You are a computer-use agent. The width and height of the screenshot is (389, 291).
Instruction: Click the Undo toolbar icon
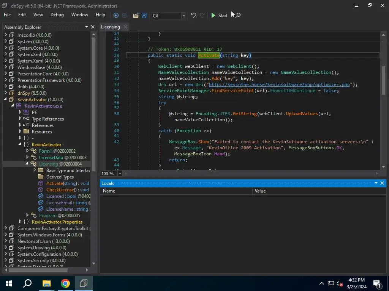tap(193, 15)
